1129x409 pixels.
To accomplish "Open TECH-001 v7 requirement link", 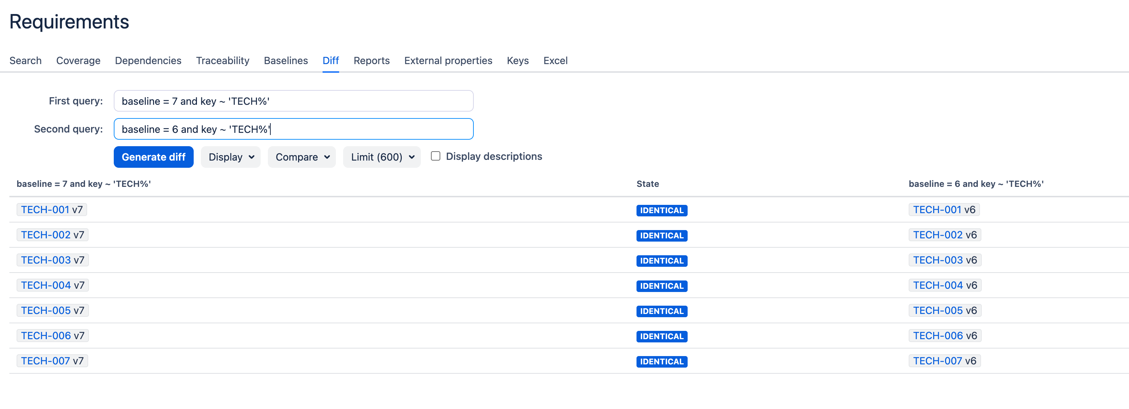I will click(x=45, y=210).
